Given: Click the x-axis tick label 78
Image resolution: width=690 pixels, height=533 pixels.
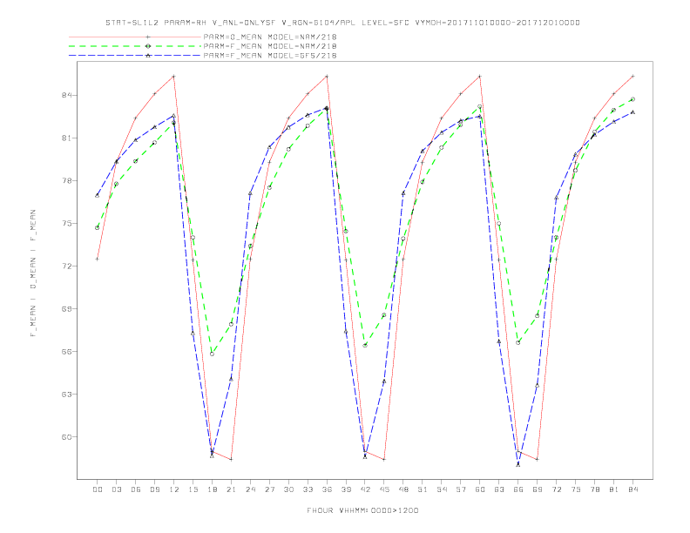Looking at the screenshot, I should click(594, 489).
